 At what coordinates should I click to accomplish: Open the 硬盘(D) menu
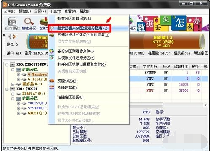(25, 11)
